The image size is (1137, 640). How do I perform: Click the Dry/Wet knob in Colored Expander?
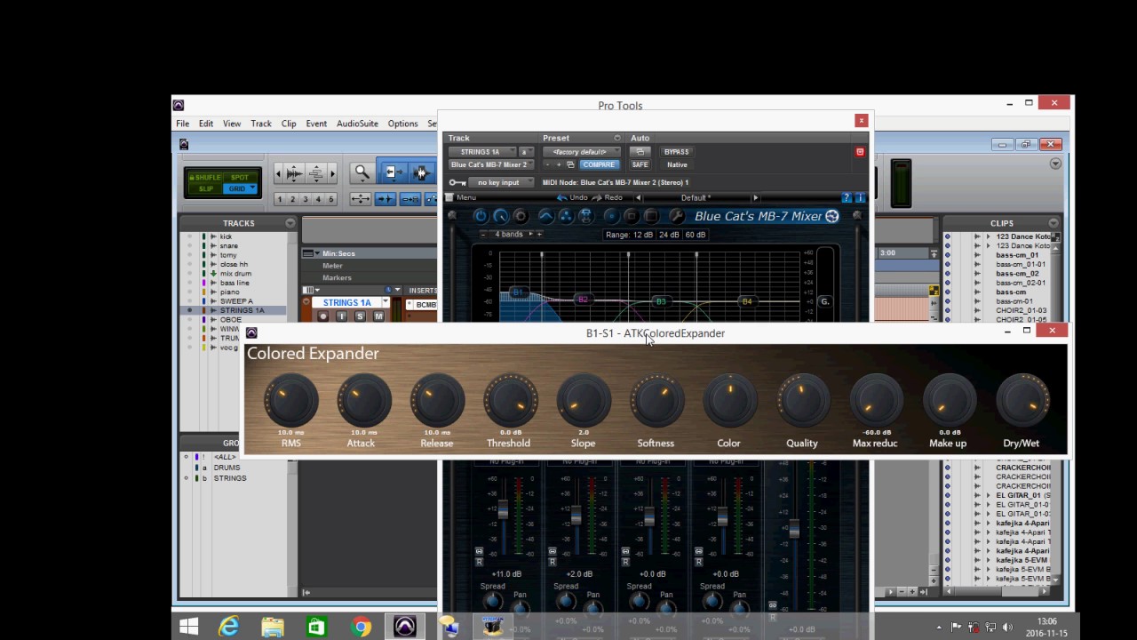coord(1022,401)
